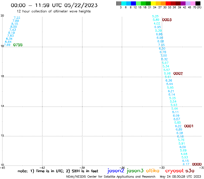Image resolution: width=204 pixels, height=179 pixels.
Task: Click the yellow swatch in the color scale
Action: click(153, 3)
